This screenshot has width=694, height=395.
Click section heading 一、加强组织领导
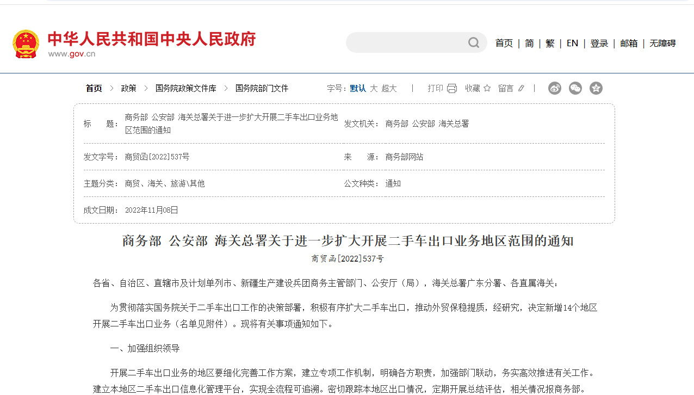145,348
